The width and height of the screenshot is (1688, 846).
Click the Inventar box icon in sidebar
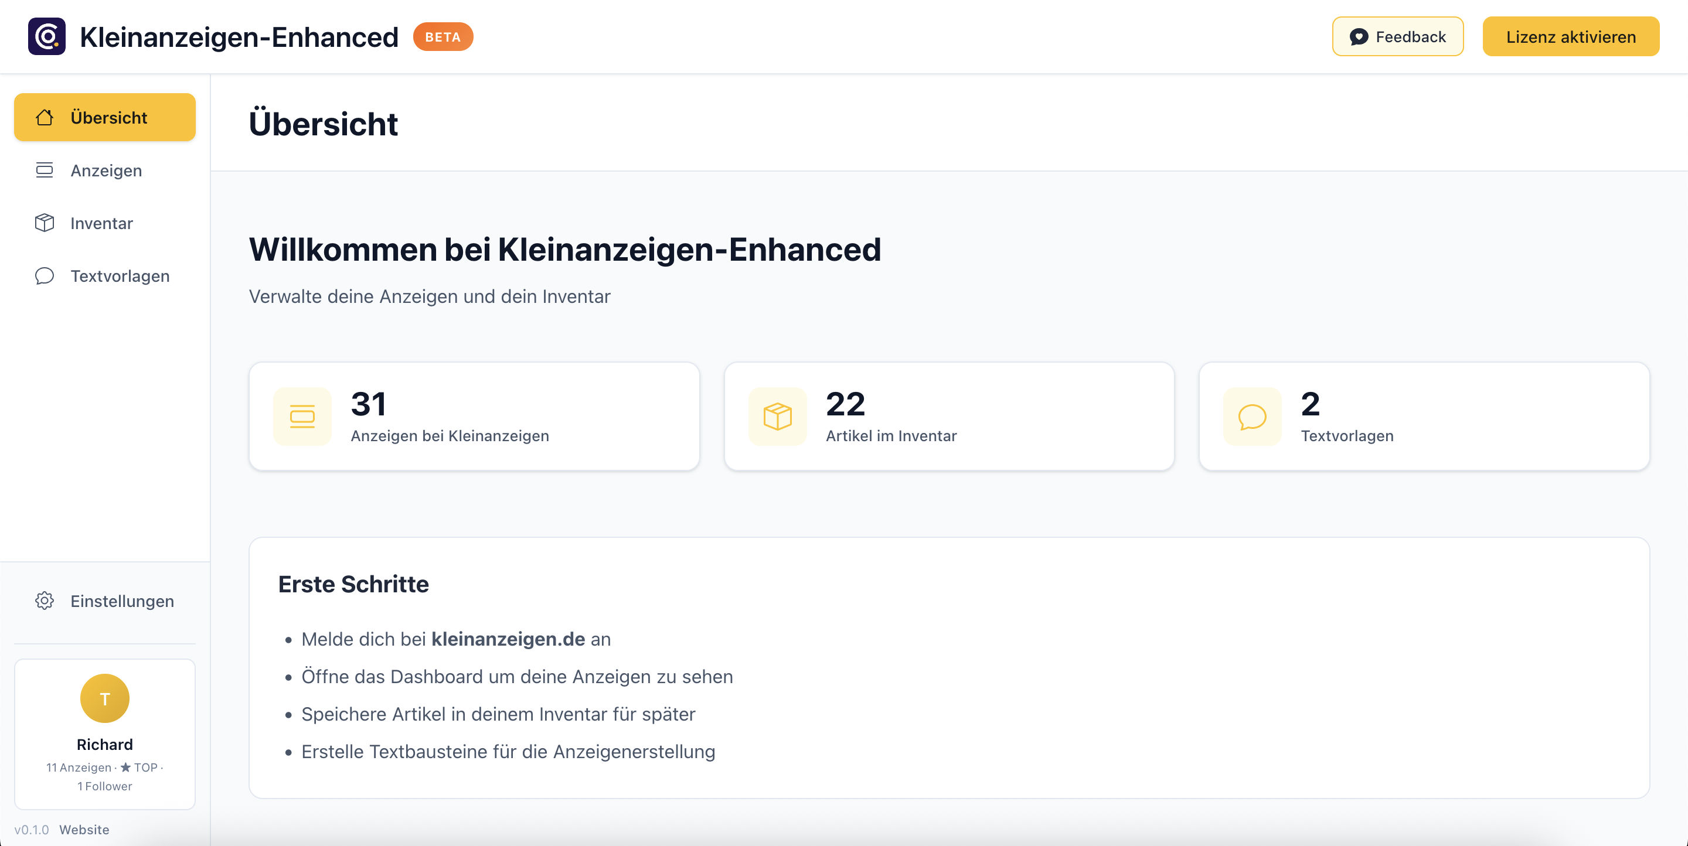45,223
